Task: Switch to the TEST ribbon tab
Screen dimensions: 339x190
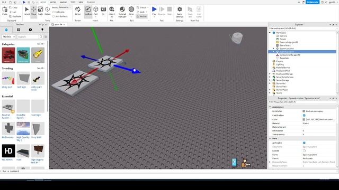Action: click(x=73, y=2)
